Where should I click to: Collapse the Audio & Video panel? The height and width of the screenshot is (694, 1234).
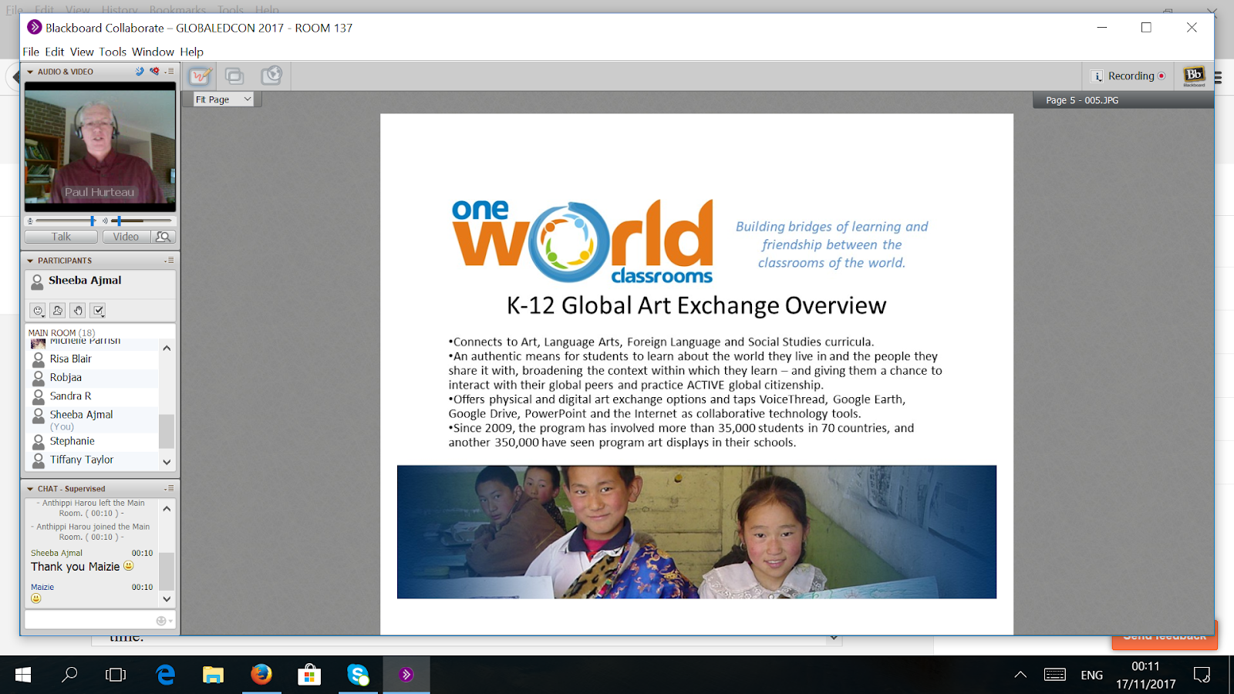click(x=30, y=72)
